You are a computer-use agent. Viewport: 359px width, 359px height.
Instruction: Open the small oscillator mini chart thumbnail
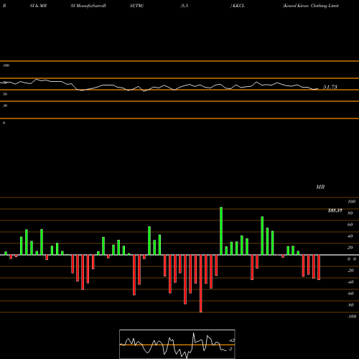tap(177, 344)
